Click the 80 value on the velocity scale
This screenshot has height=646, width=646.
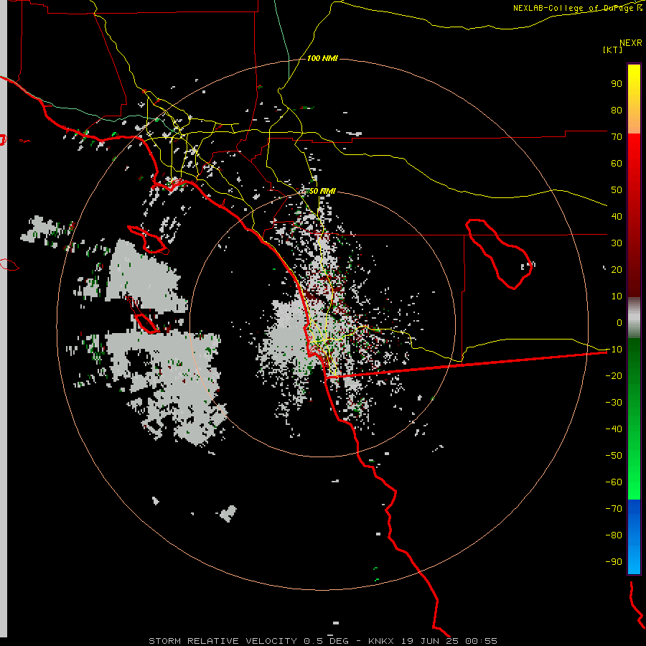[617, 110]
